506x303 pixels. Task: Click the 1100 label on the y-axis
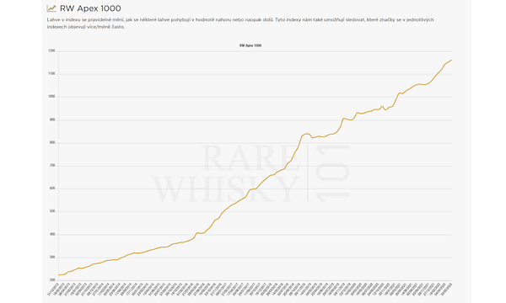[x=51, y=74]
